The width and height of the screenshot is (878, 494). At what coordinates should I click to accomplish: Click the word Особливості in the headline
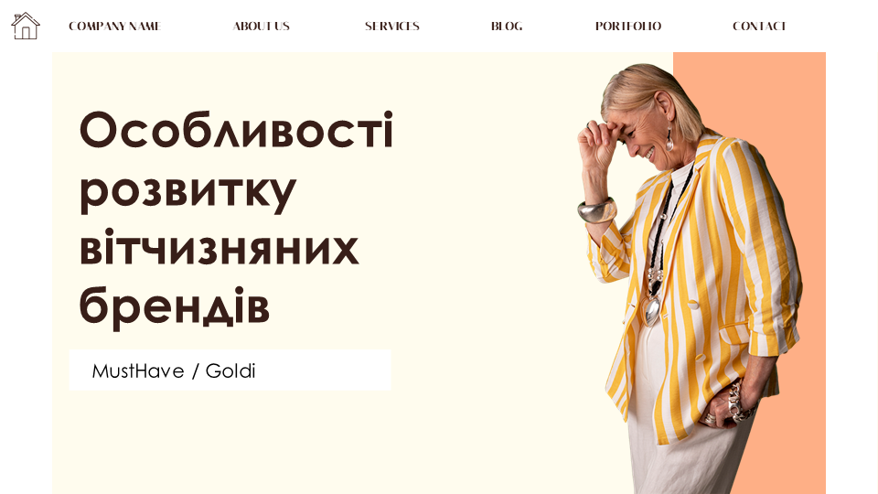tap(236, 129)
